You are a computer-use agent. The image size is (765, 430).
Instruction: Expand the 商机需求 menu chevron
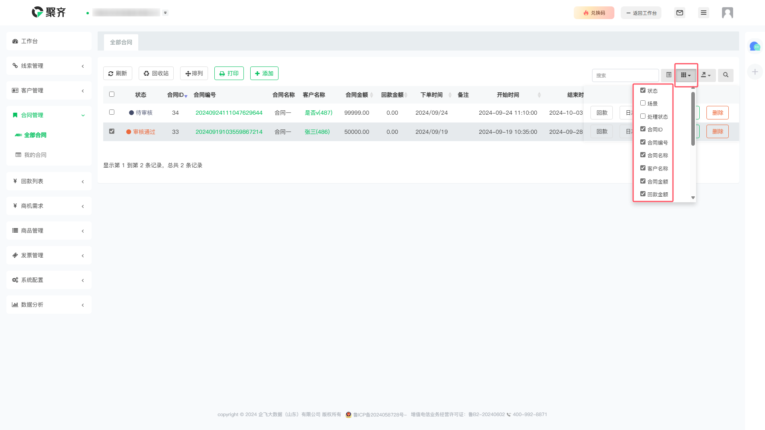tap(83, 206)
